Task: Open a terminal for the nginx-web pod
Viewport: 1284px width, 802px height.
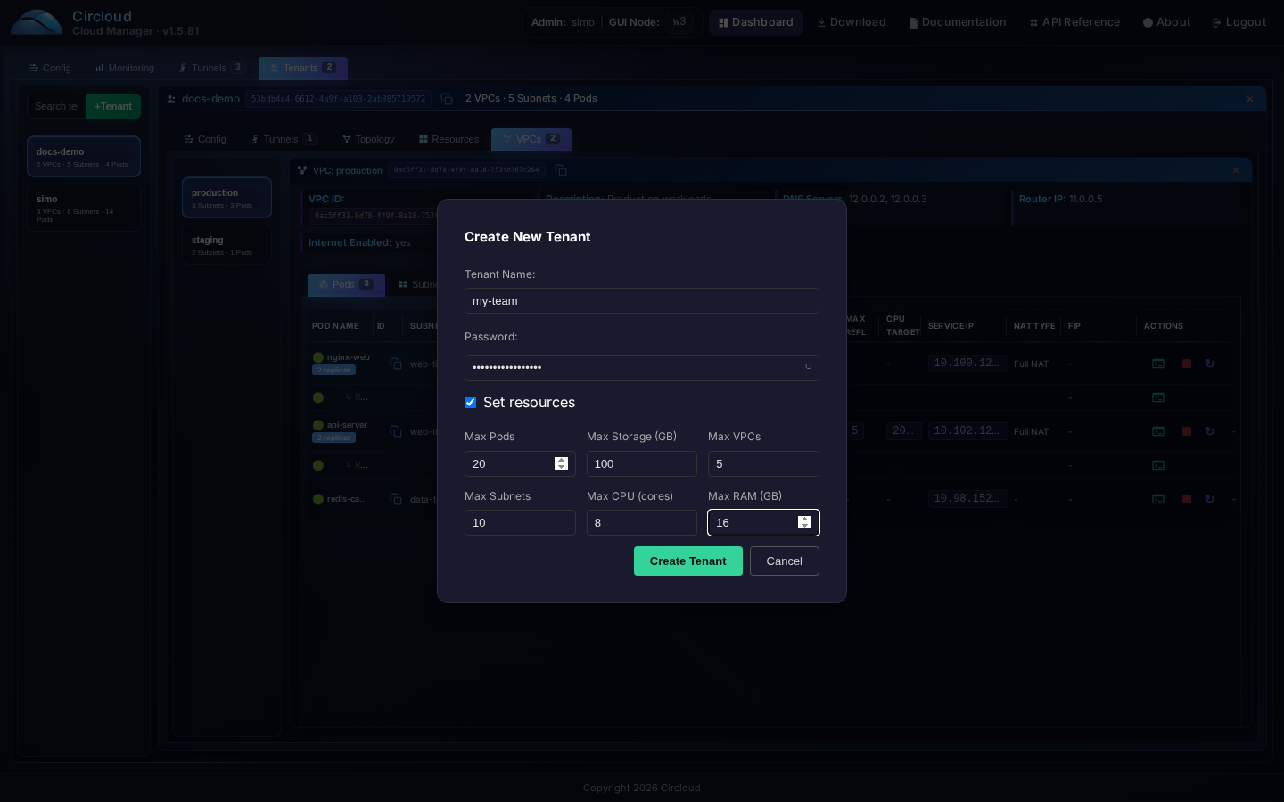Action: click(x=1158, y=364)
